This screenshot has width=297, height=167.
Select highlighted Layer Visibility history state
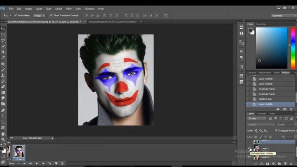click(x=271, y=104)
